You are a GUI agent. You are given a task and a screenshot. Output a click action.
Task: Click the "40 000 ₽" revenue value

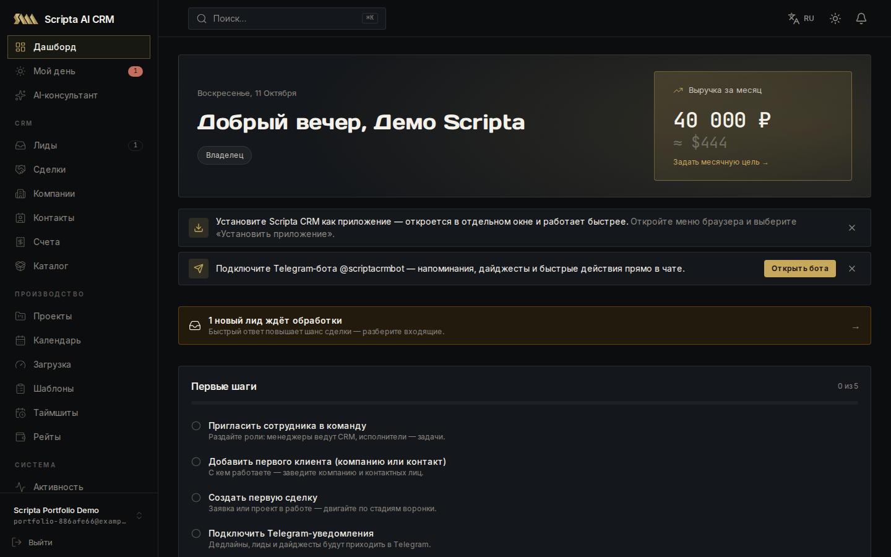pyautogui.click(x=722, y=120)
